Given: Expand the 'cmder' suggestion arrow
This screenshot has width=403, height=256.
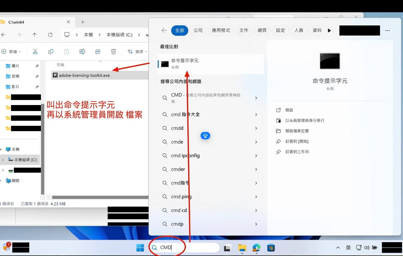Looking at the screenshot, I should (256, 170).
